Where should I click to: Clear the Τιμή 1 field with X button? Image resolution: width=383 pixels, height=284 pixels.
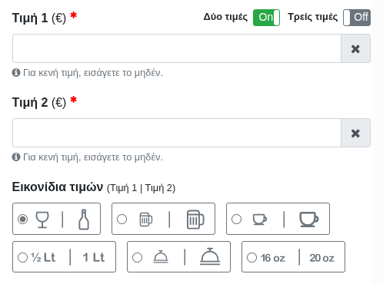pyautogui.click(x=355, y=48)
